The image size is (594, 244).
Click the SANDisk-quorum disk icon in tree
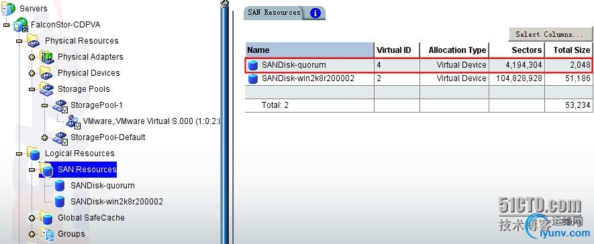[x=60, y=186]
